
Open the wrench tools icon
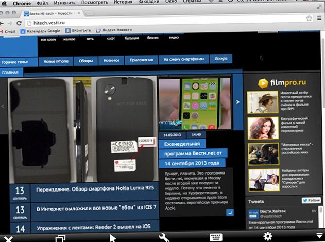[164, 238]
